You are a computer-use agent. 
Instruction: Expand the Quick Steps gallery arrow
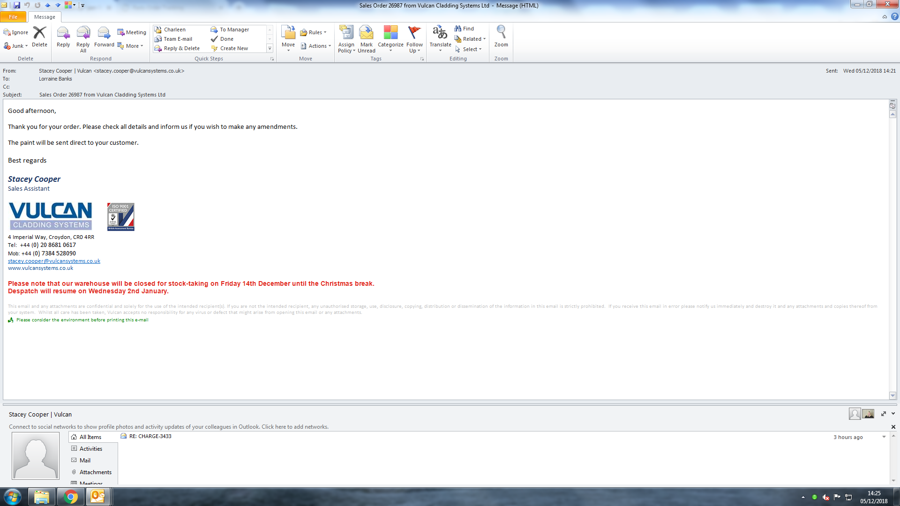[x=270, y=49]
